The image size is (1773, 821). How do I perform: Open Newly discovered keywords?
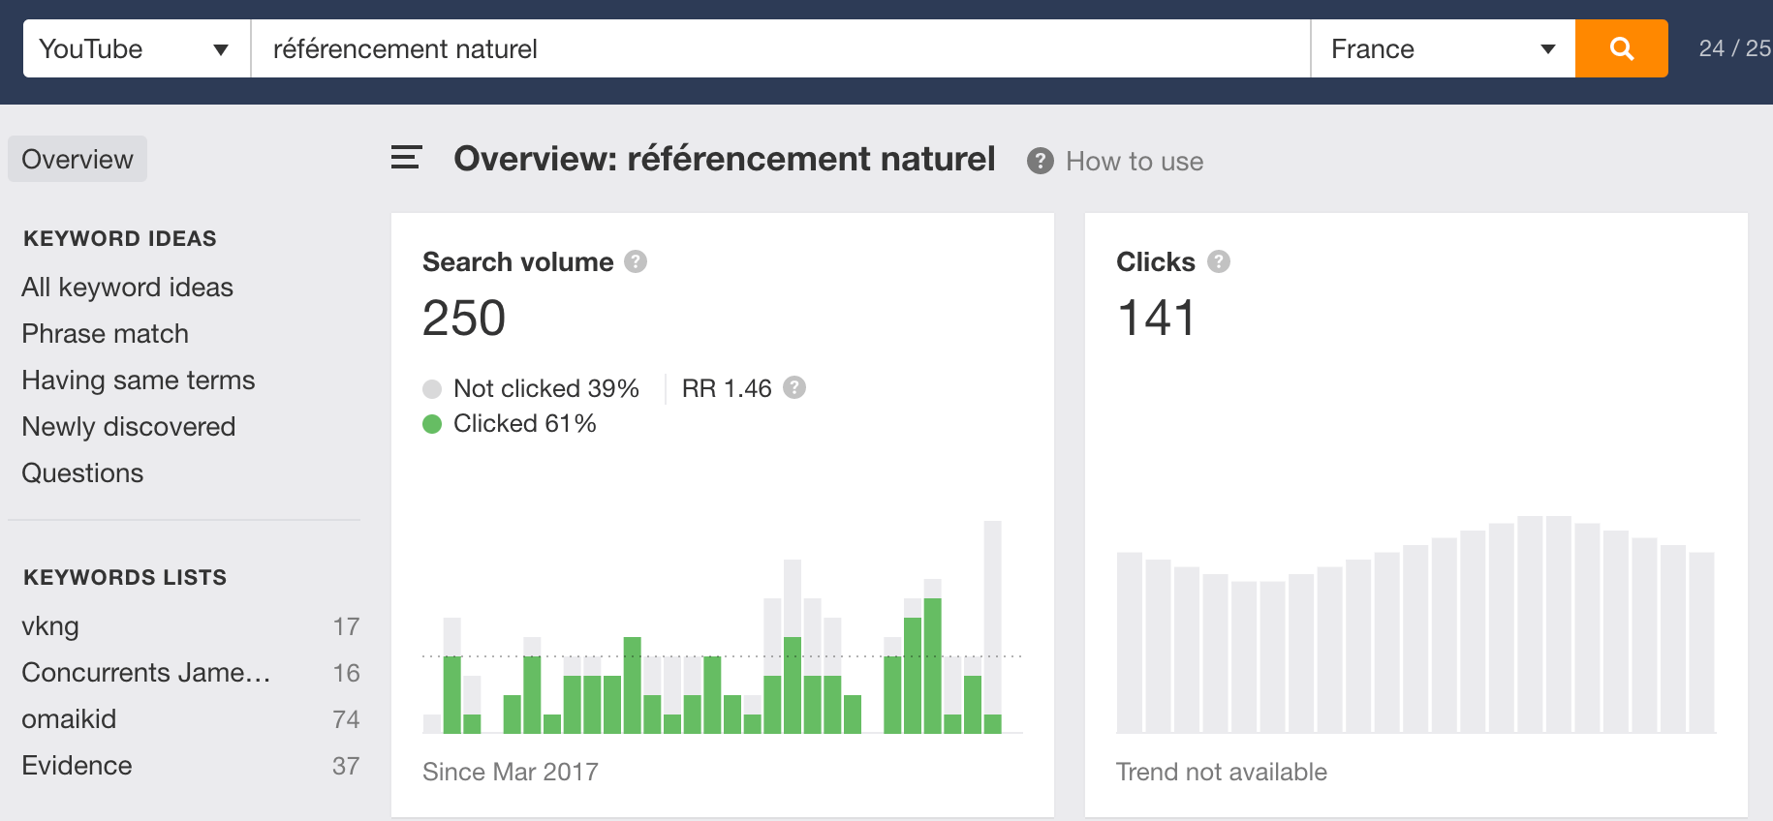point(128,427)
